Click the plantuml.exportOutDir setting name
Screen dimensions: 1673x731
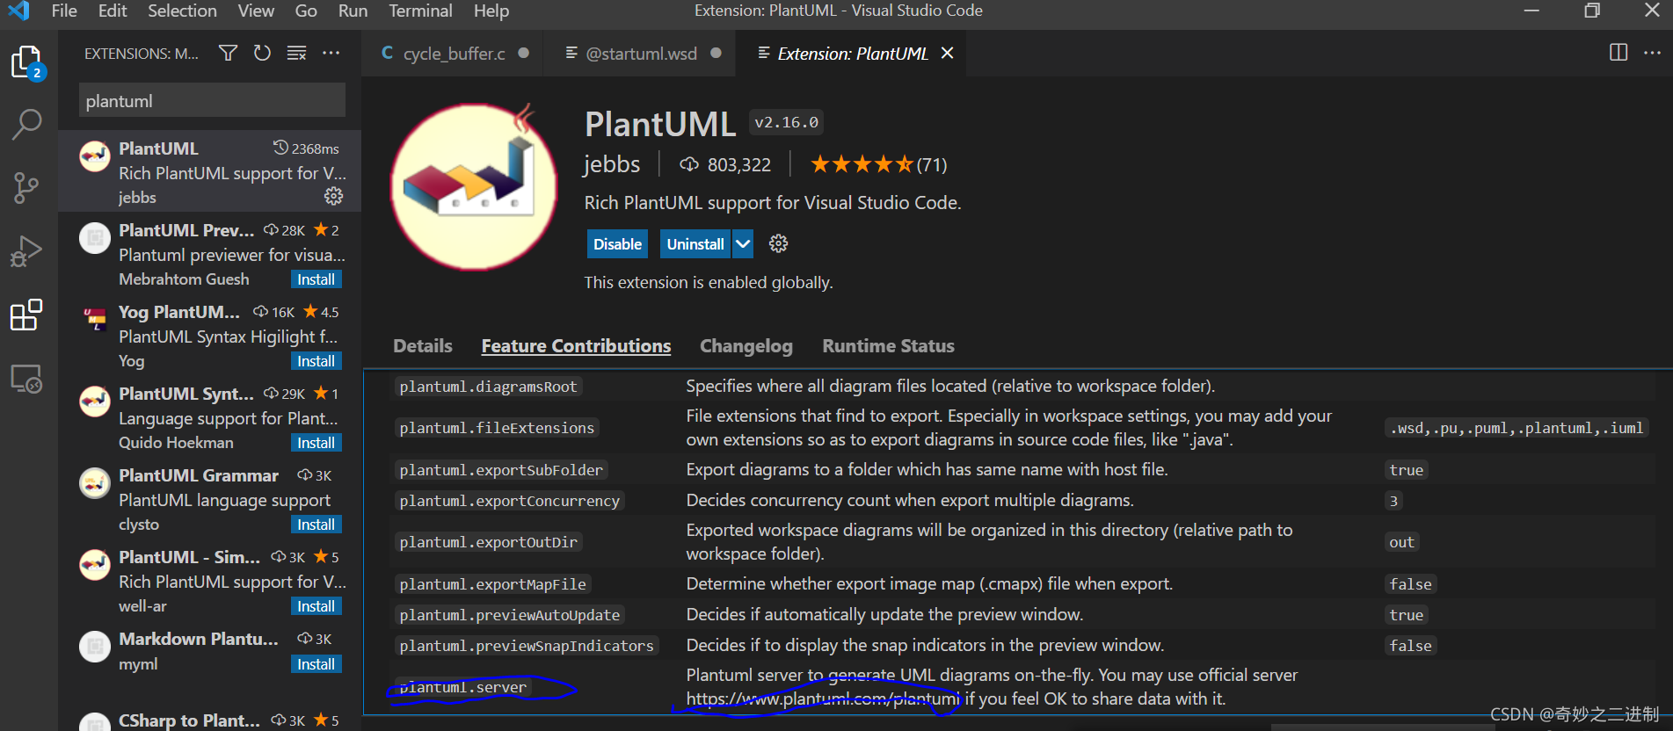point(488,542)
